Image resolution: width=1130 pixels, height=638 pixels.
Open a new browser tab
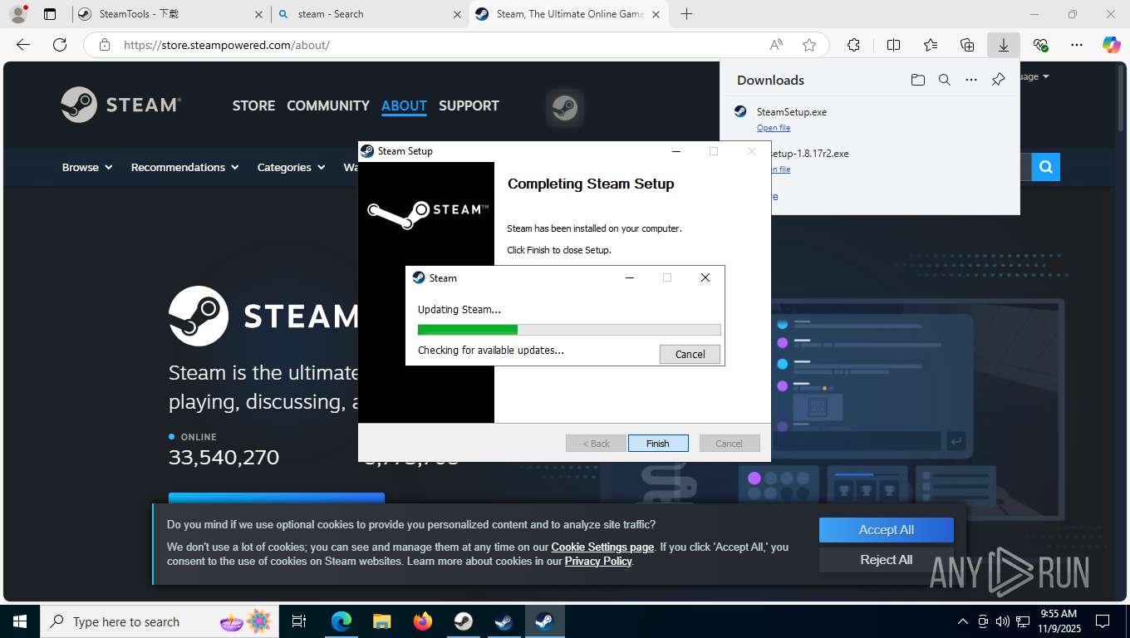tap(686, 14)
